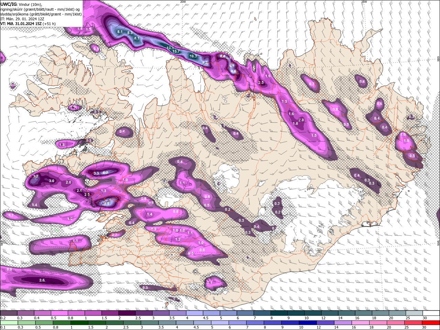Click the bright red legend swatch

(431, 322)
